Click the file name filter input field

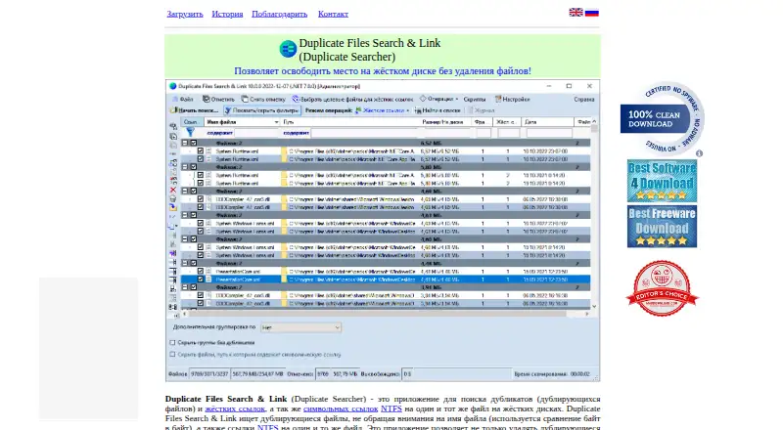[x=256, y=133]
